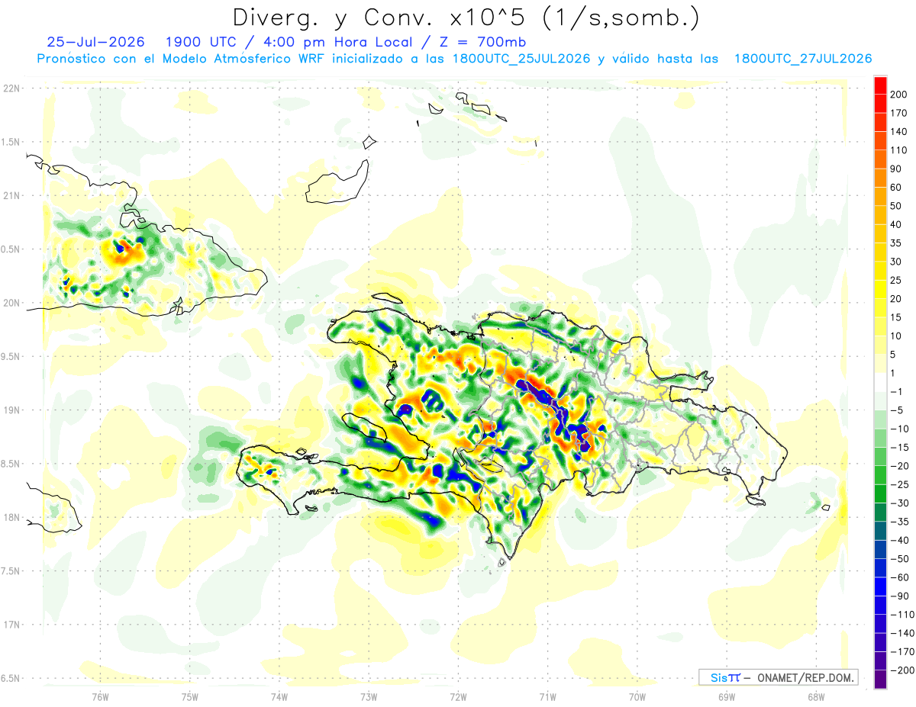Viewport: 916px width, 707px height.
Task: Click the '8.5N' latitude axis label
Action: pos(11,464)
